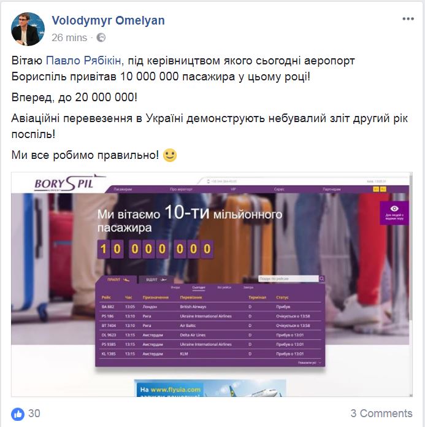Viewport: 425px width, 427px height.
Task: Click the public globe privacy icon
Action: [x=101, y=37]
